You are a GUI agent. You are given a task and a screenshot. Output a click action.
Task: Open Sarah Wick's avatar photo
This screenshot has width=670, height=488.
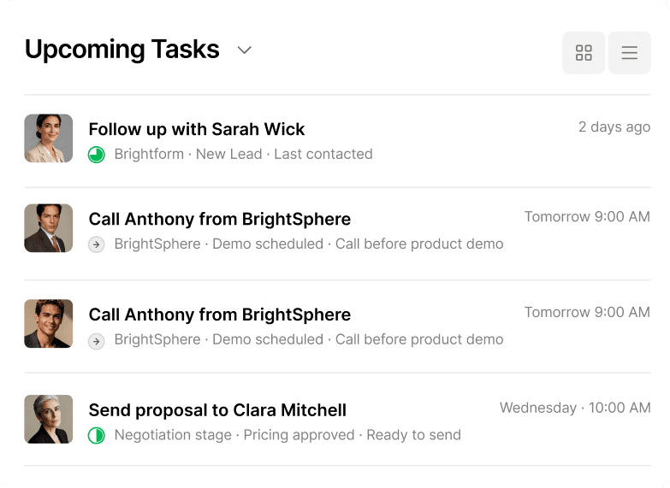pyautogui.click(x=49, y=138)
